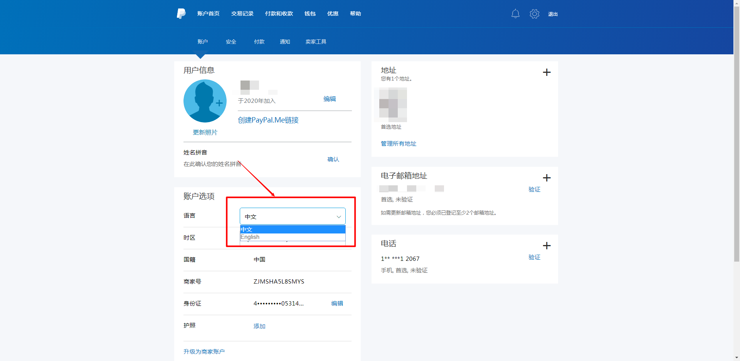
Task: Click 升级为商家账户 link
Action: tap(204, 352)
